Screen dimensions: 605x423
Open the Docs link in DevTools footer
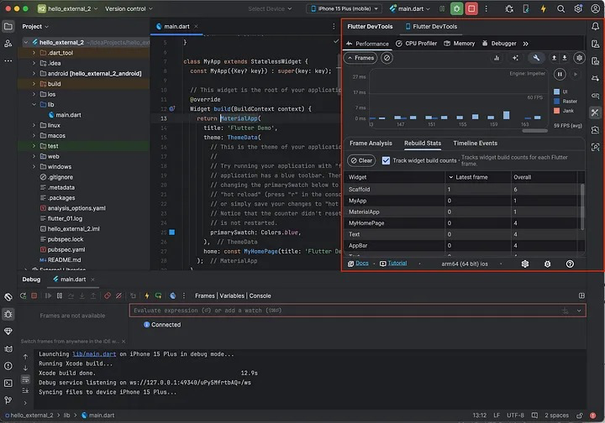pos(362,264)
